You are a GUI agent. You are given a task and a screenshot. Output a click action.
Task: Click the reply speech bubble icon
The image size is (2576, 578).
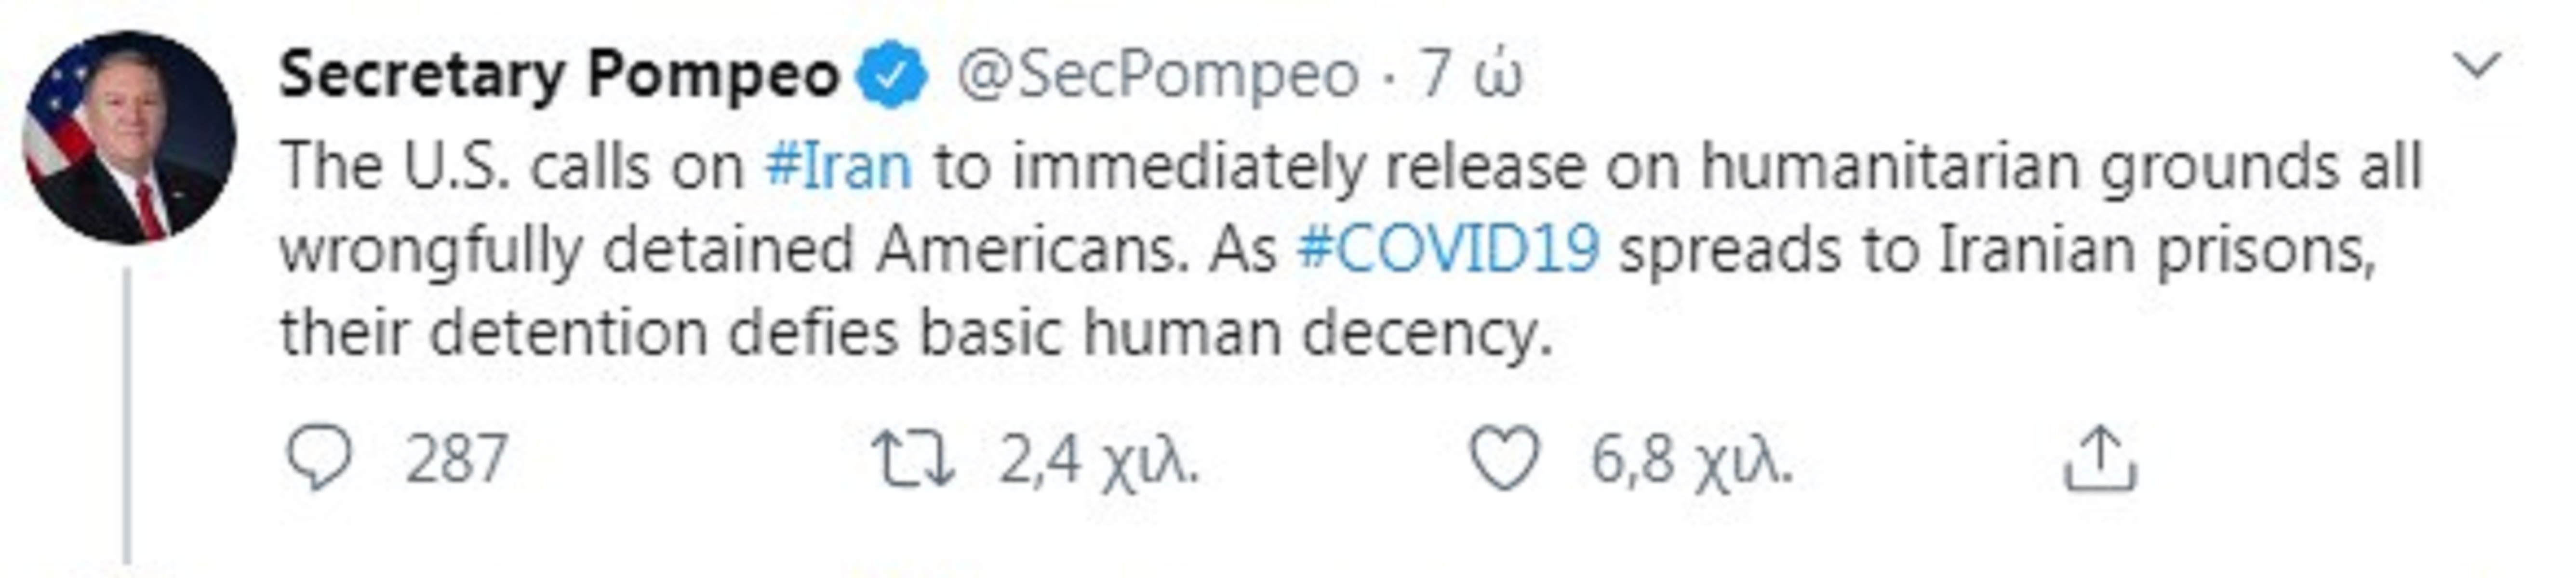pos(319,459)
